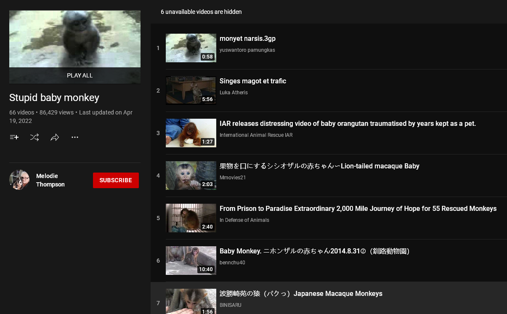The image size is (507, 314).
Task: Click the Share arrow icon
Action: [55, 137]
